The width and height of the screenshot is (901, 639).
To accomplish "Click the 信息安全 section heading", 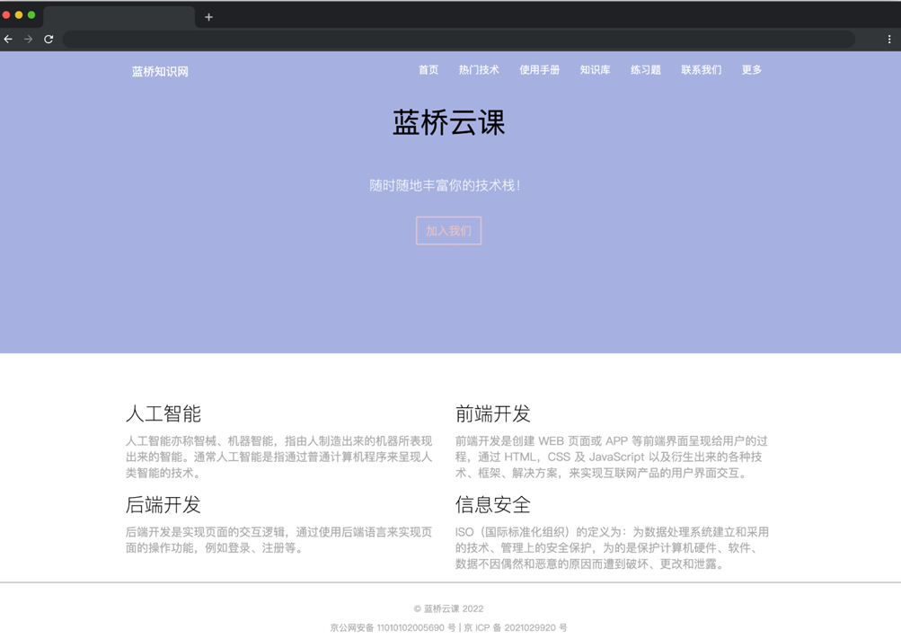I will (x=492, y=505).
